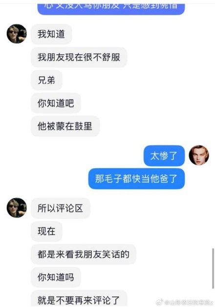Click the Weibo watermark username

point(189,303)
